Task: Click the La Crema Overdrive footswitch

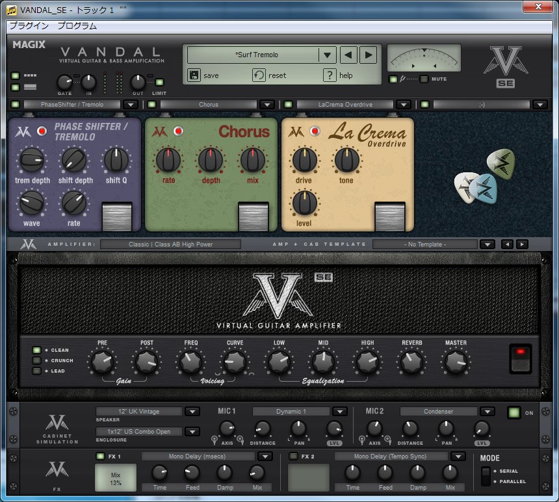Action: tap(389, 217)
